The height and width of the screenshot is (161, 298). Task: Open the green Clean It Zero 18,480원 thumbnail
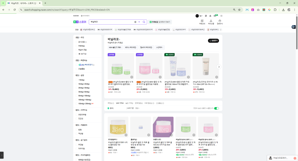[x=121, y=66]
